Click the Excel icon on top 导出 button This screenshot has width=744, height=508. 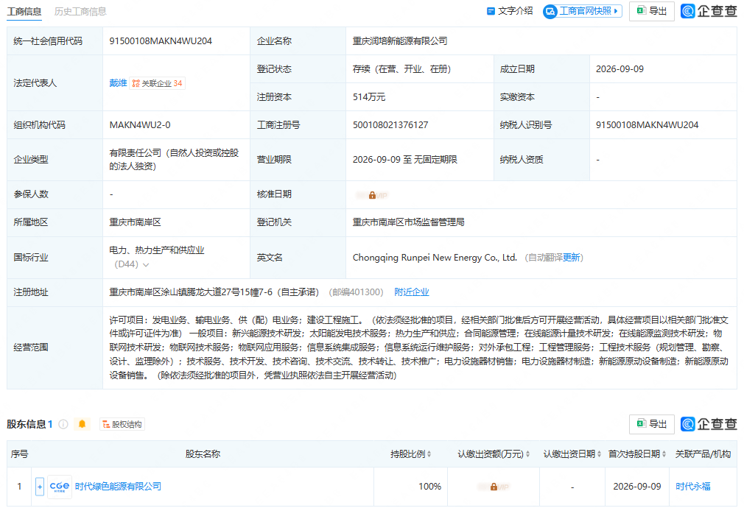tap(642, 10)
